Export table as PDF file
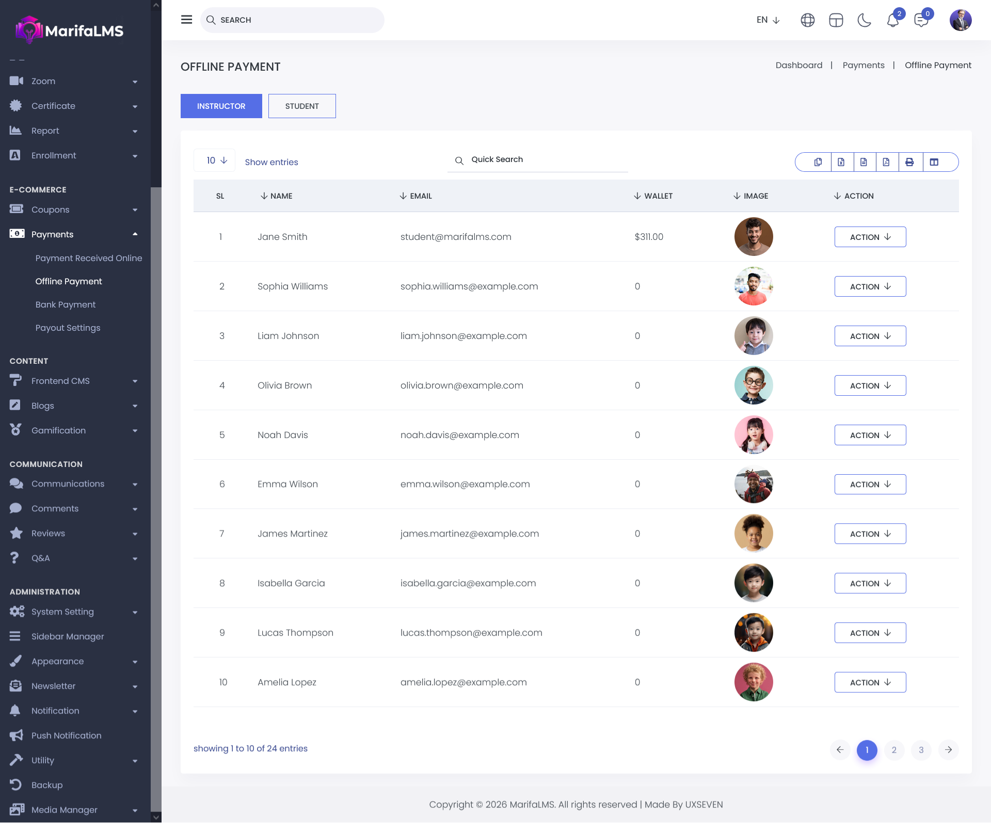This screenshot has width=991, height=823. click(x=886, y=162)
